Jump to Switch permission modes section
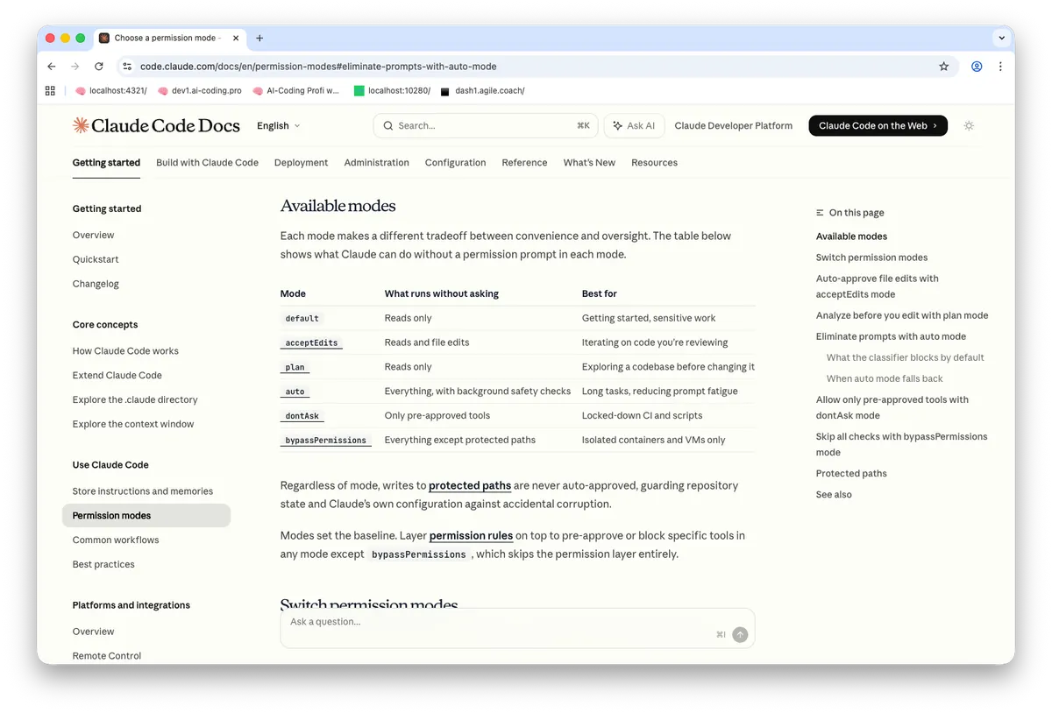This screenshot has height=713, width=1052. point(871,258)
